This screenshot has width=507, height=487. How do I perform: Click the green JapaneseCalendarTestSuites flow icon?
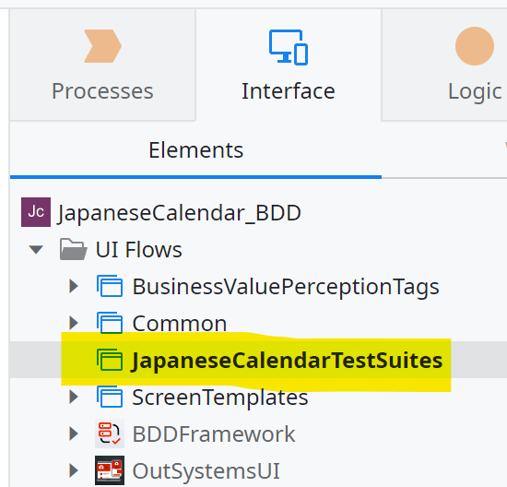[110, 360]
